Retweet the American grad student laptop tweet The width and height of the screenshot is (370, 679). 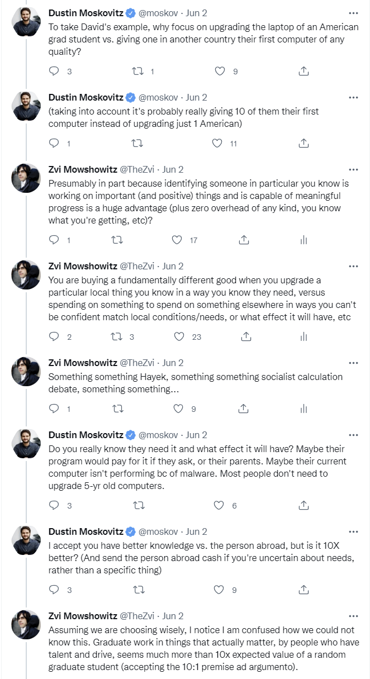137,71
